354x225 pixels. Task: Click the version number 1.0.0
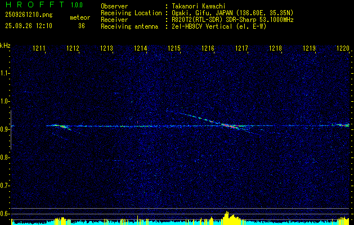click(77, 5)
